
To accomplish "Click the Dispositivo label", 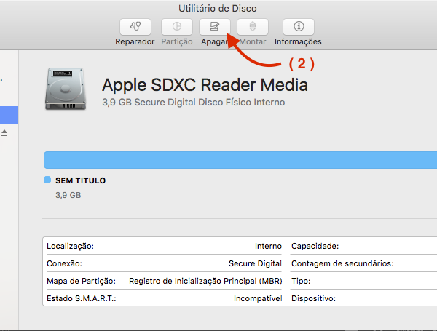I will click(313, 298).
